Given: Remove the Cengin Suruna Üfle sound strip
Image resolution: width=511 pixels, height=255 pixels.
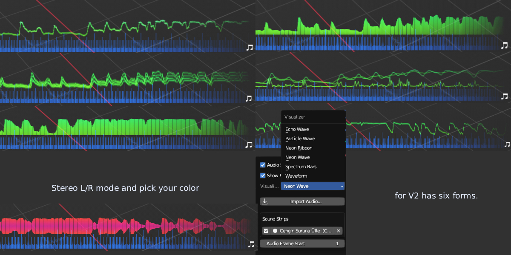Looking at the screenshot, I should (x=338, y=231).
